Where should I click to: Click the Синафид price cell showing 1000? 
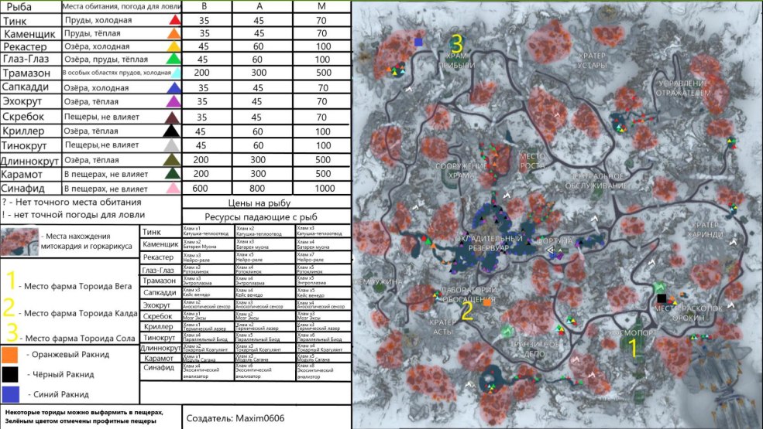pos(324,188)
